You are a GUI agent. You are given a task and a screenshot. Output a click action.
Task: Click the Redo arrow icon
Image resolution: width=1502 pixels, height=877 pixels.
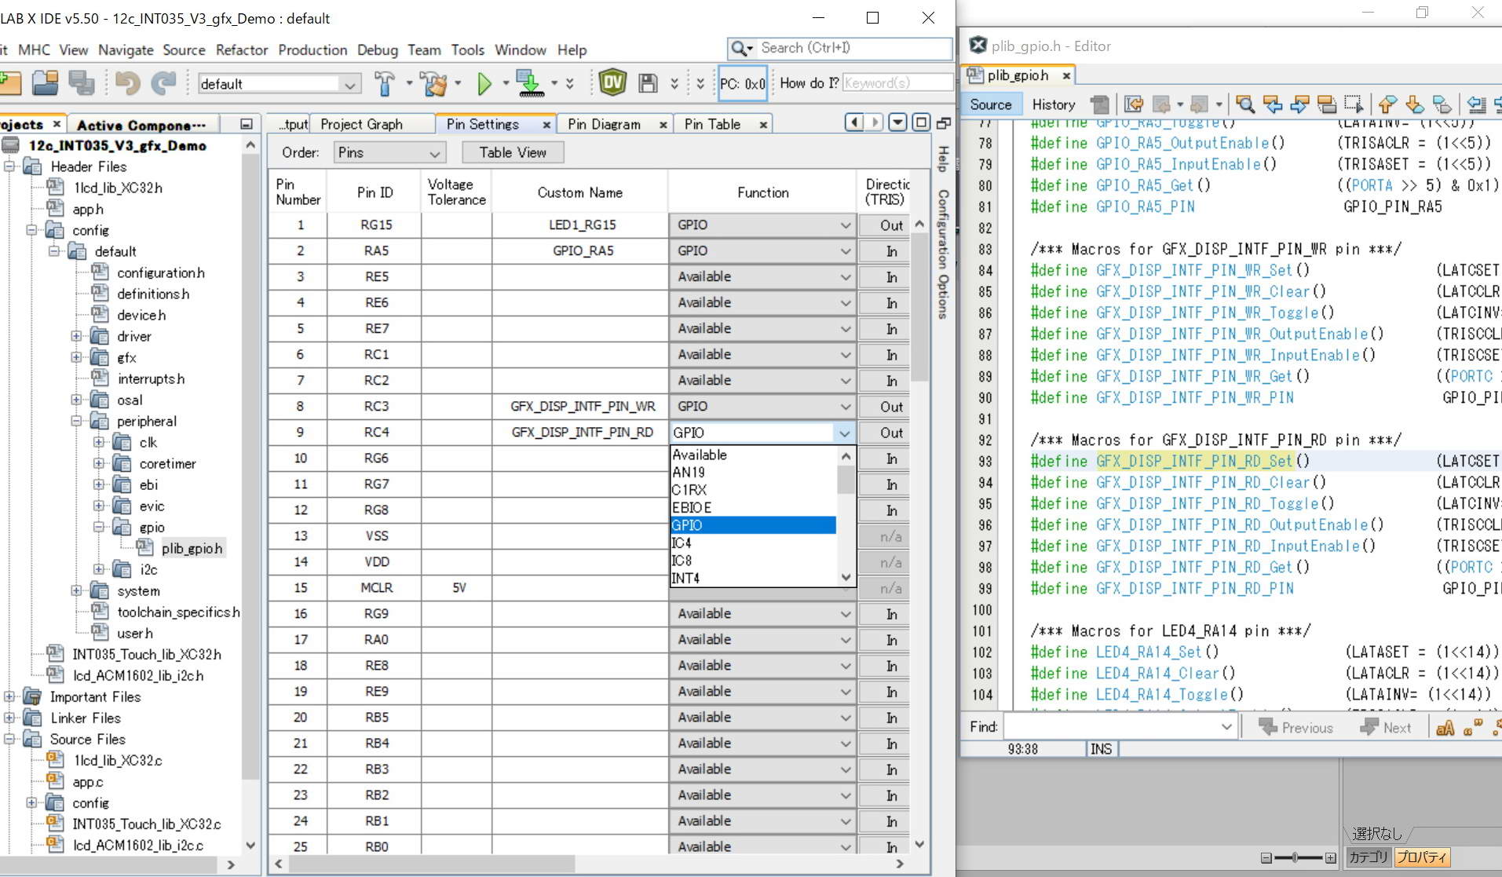[x=163, y=82]
